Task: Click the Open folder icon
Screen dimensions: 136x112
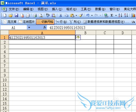Action: point(11,15)
